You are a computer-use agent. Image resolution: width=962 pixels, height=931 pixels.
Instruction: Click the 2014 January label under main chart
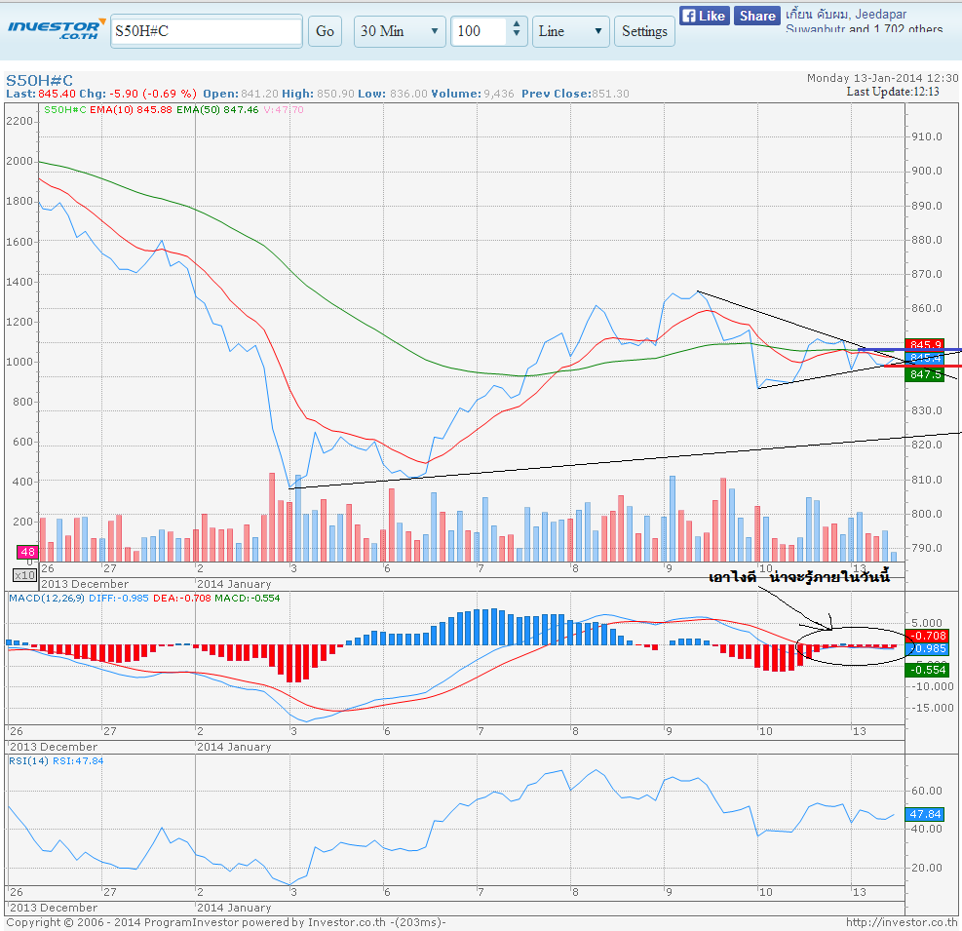click(x=234, y=584)
